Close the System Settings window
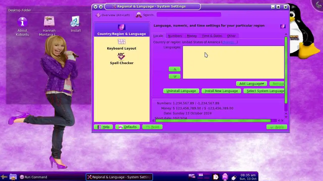 point(285,7)
